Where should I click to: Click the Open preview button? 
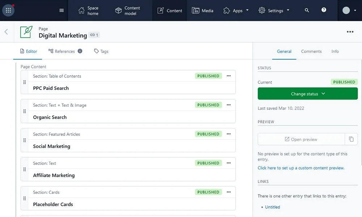[x=301, y=139]
